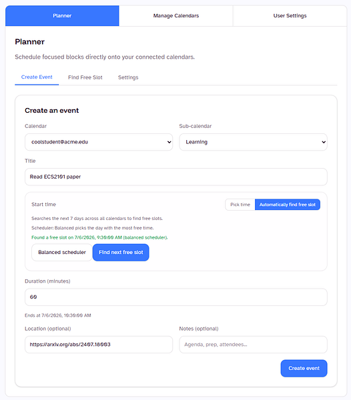Expand the Sub-calendar dropdown showing Learning
351x400 pixels.
click(253, 142)
